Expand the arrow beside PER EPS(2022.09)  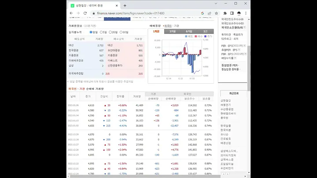245,46
